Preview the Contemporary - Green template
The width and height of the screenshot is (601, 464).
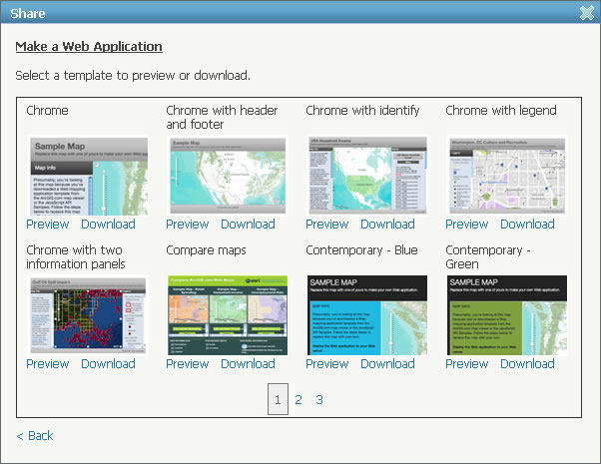click(467, 363)
